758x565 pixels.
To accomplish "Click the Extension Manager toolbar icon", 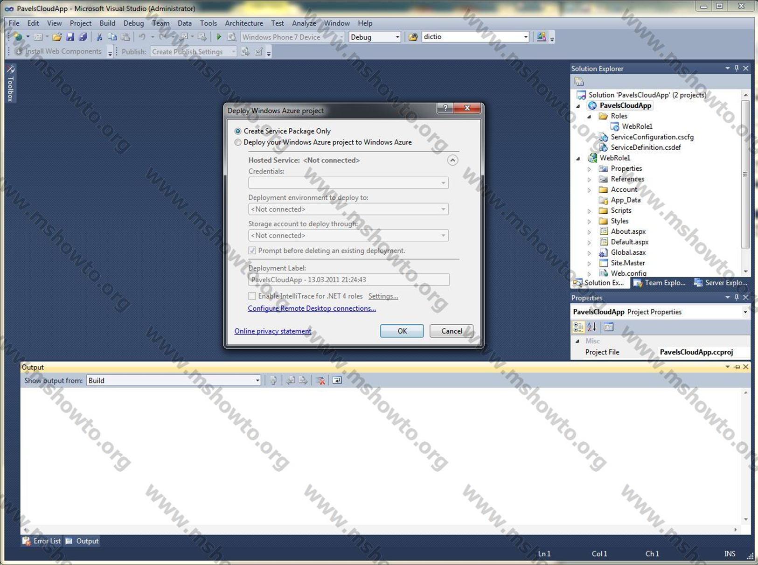I will tap(541, 37).
